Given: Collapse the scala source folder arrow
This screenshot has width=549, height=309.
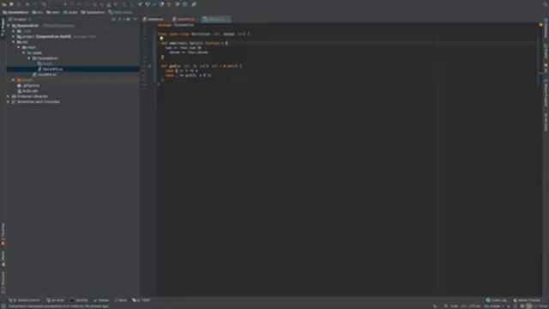Looking at the screenshot, I should (x=24, y=53).
